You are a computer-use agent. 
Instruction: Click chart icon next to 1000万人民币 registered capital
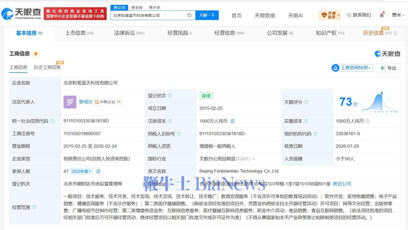tap(233, 121)
